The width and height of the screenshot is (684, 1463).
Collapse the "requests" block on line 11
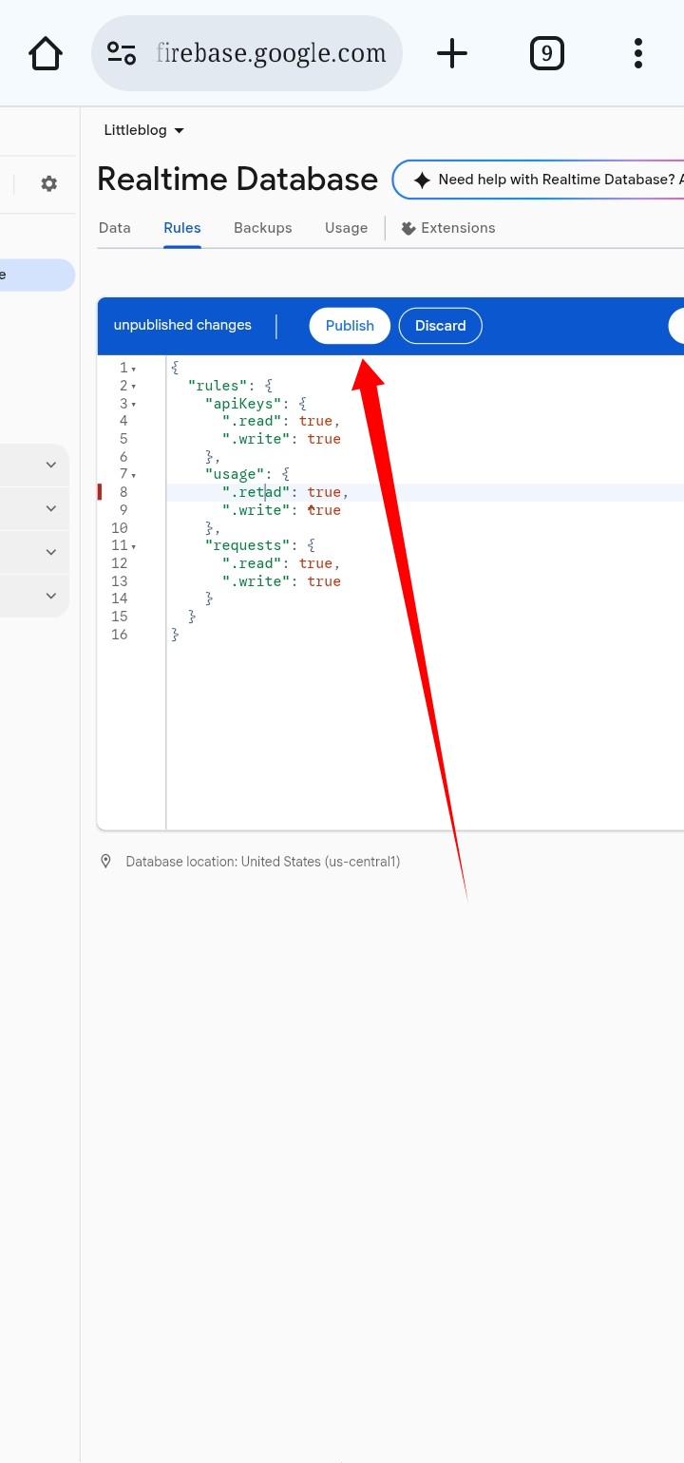tap(134, 546)
